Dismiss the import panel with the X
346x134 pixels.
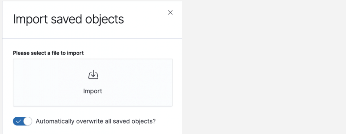point(170,12)
